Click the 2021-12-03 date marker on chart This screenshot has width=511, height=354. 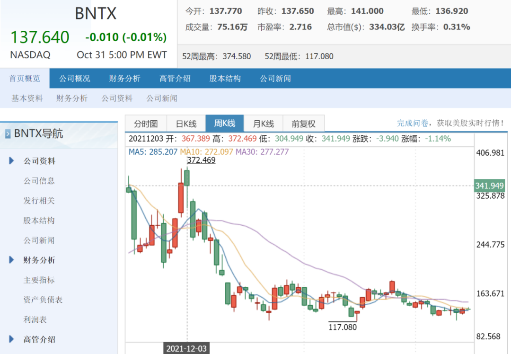pyautogui.click(x=186, y=348)
